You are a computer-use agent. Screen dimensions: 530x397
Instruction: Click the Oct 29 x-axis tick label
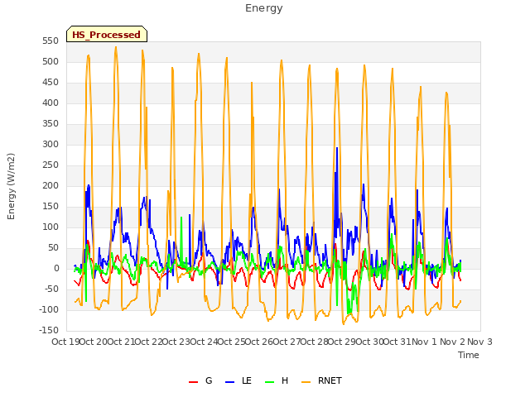tap(342, 342)
